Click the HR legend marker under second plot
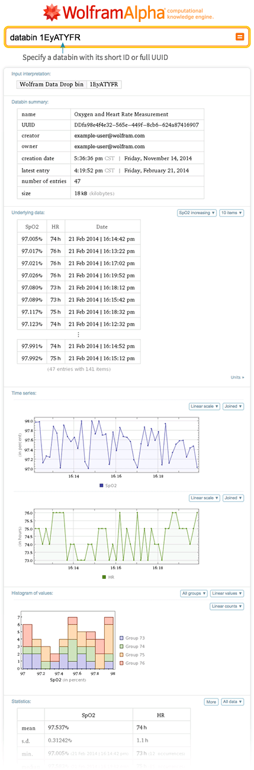The height and width of the screenshot is (770, 254). [104, 576]
